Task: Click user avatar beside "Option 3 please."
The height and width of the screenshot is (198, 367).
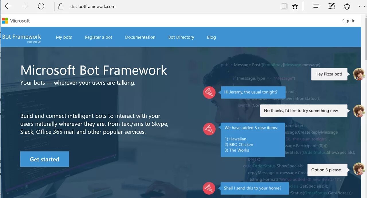Action: point(358,169)
